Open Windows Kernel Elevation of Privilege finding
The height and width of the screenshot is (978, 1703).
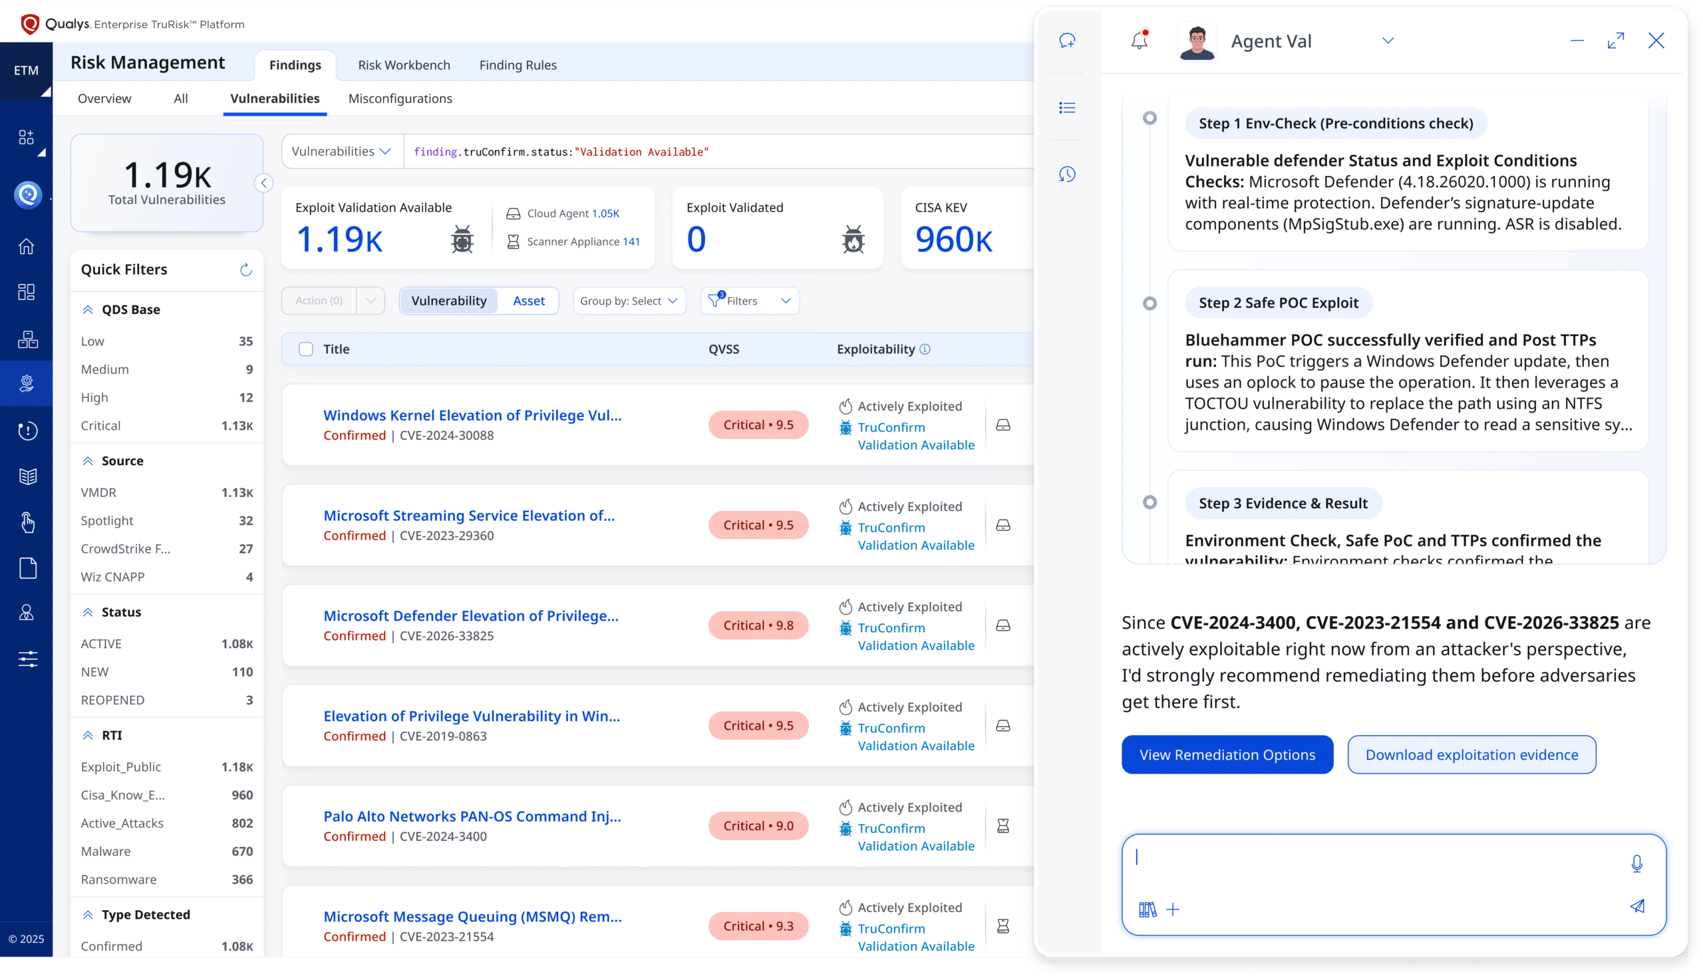point(472,416)
